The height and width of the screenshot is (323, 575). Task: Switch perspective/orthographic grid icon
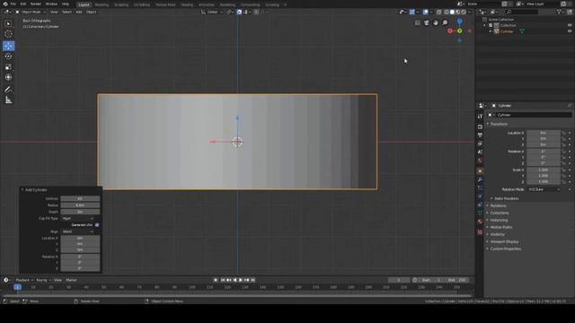[x=417, y=22]
